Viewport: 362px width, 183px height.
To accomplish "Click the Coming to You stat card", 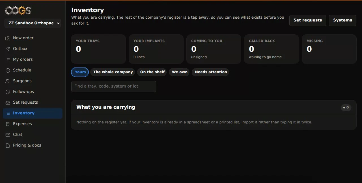I will tap(214, 49).
